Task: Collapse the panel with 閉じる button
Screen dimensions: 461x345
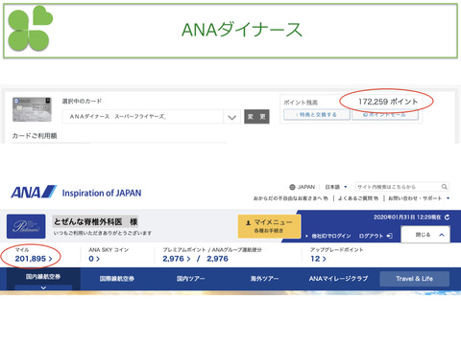Action: (425, 235)
